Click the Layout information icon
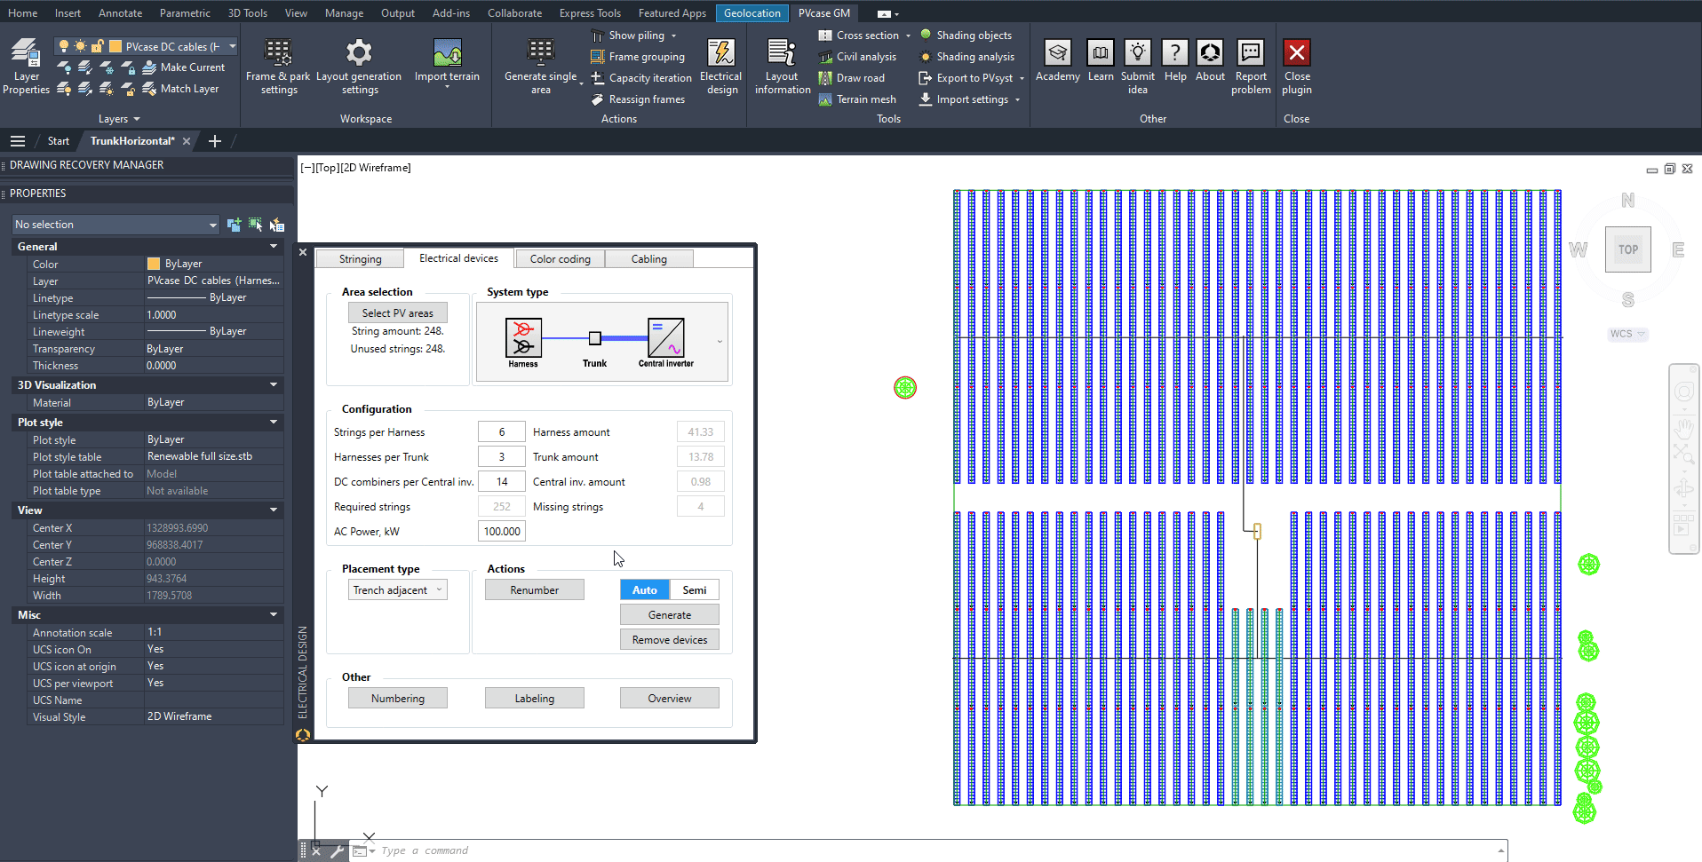Image resolution: width=1702 pixels, height=862 pixels. [782, 53]
